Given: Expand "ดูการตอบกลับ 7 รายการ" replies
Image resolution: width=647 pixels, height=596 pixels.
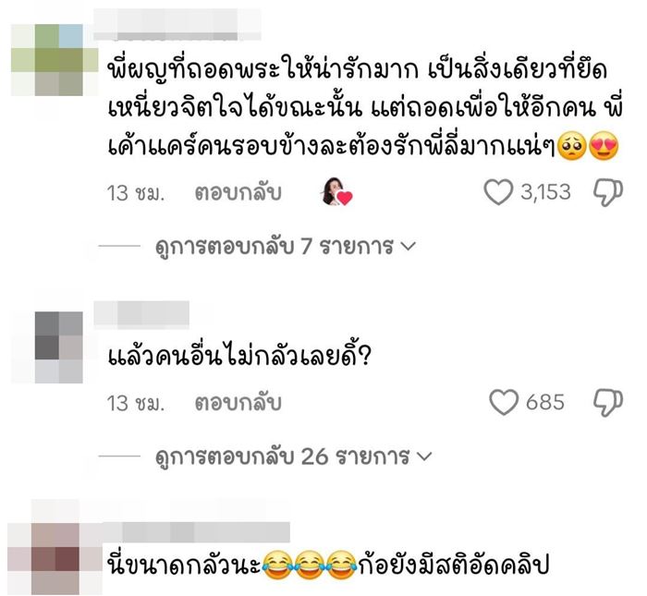Looking at the screenshot, I should 286,246.
